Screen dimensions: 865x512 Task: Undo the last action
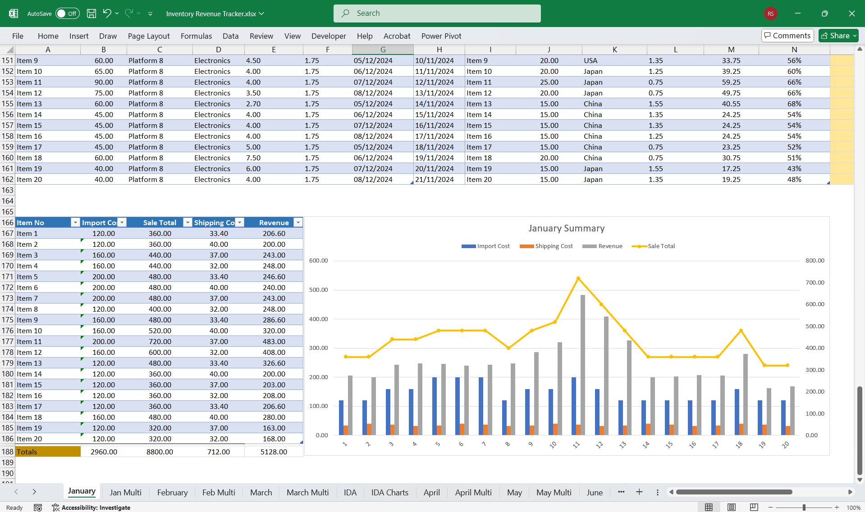click(x=107, y=14)
